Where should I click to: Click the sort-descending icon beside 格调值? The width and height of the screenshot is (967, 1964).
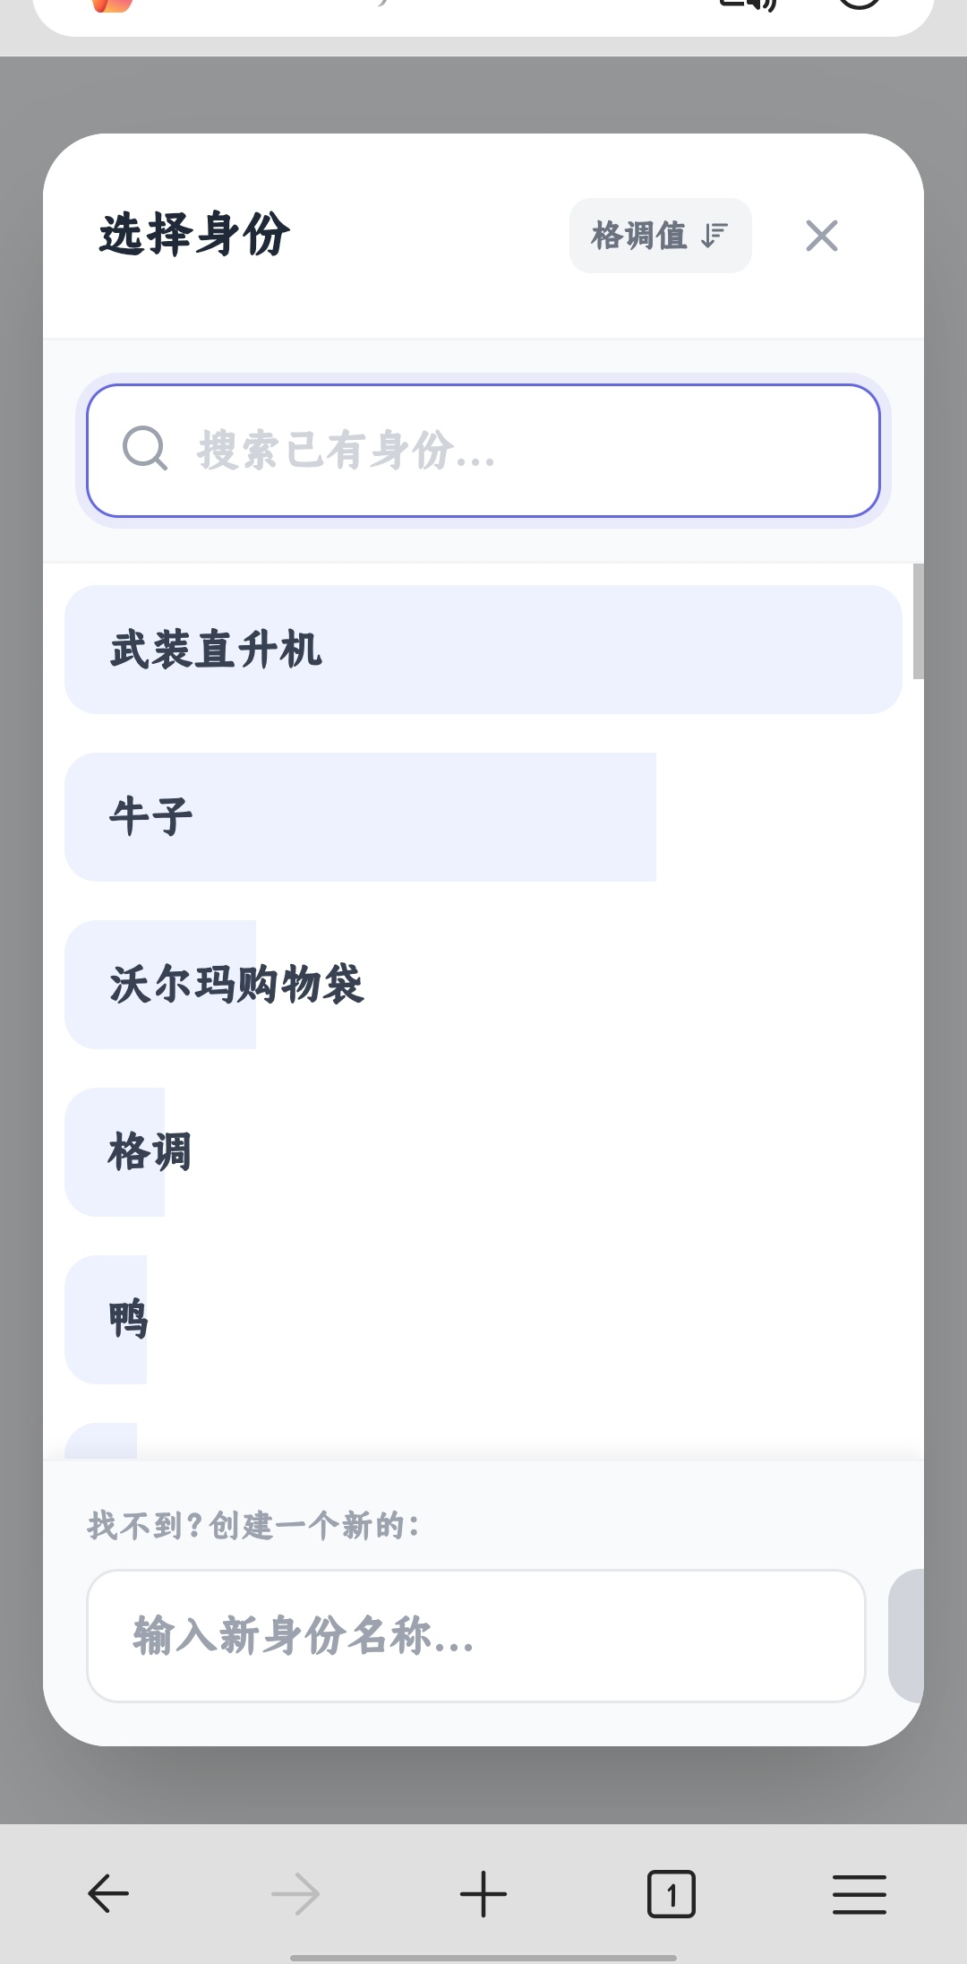point(714,236)
